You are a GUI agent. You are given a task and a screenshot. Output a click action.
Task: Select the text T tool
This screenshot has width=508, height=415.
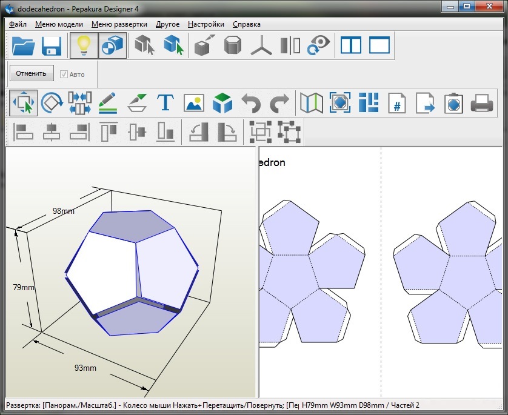pos(165,103)
